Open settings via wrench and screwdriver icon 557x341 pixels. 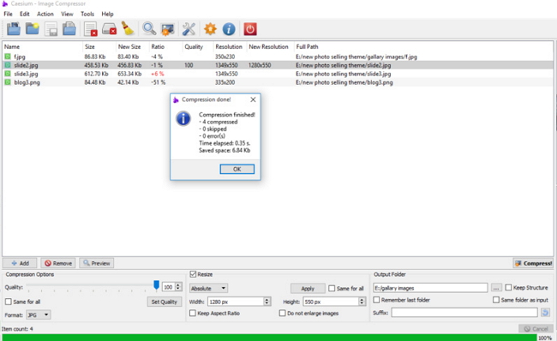tap(189, 29)
